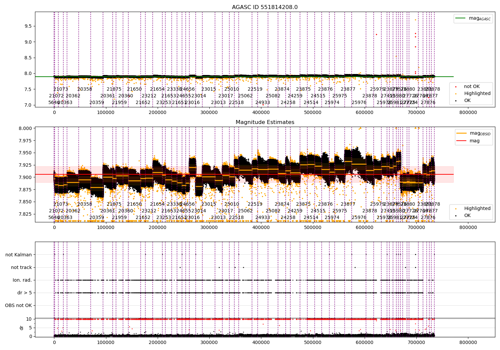The height and width of the screenshot is (350, 500).
Task: Click the 'not Kalman' row label
Action: pyautogui.click(x=19, y=255)
